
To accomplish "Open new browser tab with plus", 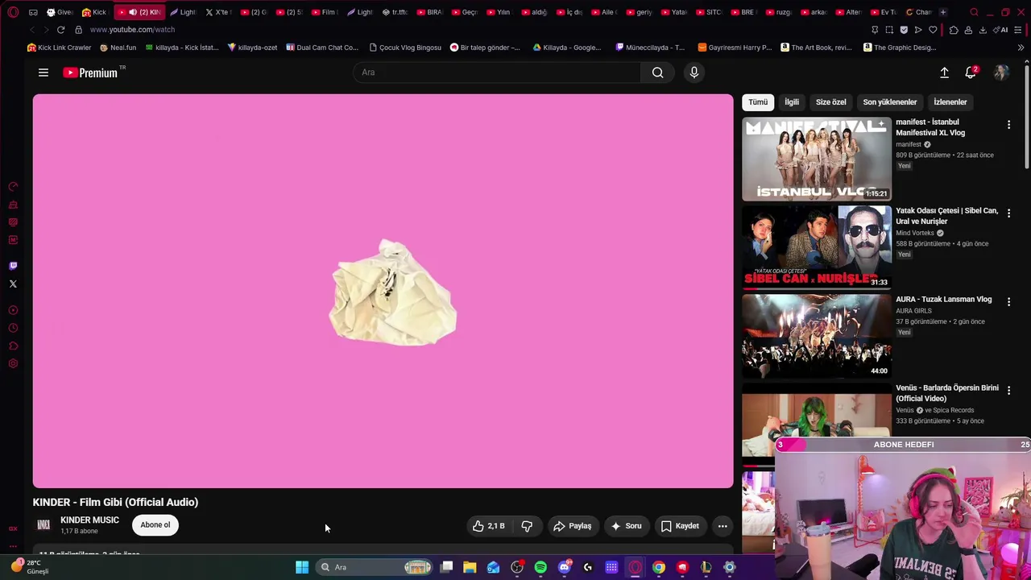I will tap(943, 12).
